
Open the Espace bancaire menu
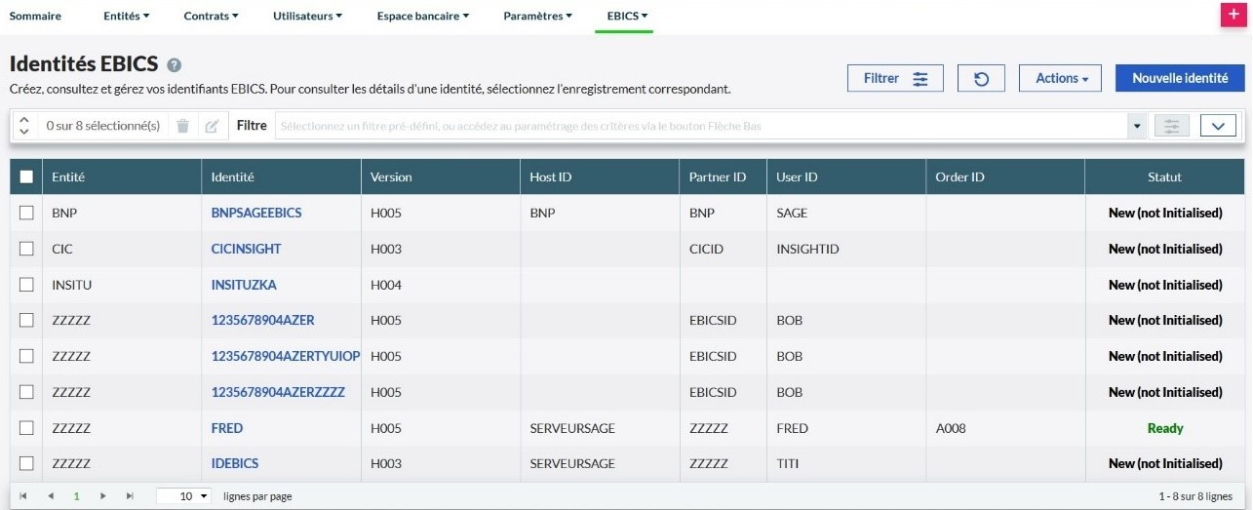tap(423, 16)
